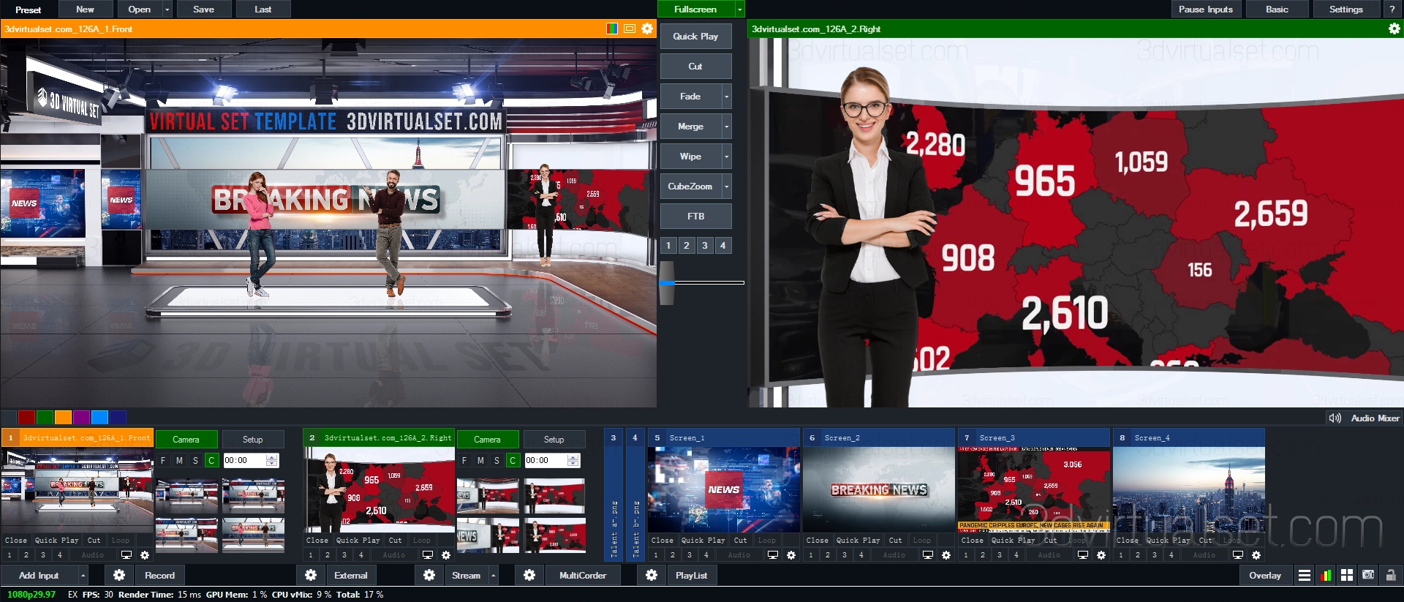Click monitor icon on input 1 Front
The height and width of the screenshot is (602, 1404).
click(x=127, y=555)
